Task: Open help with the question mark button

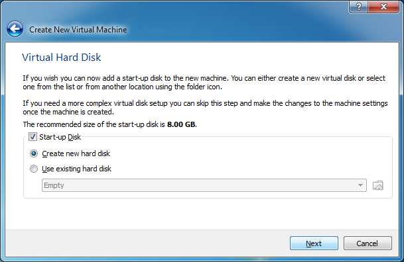Action: (358, 6)
